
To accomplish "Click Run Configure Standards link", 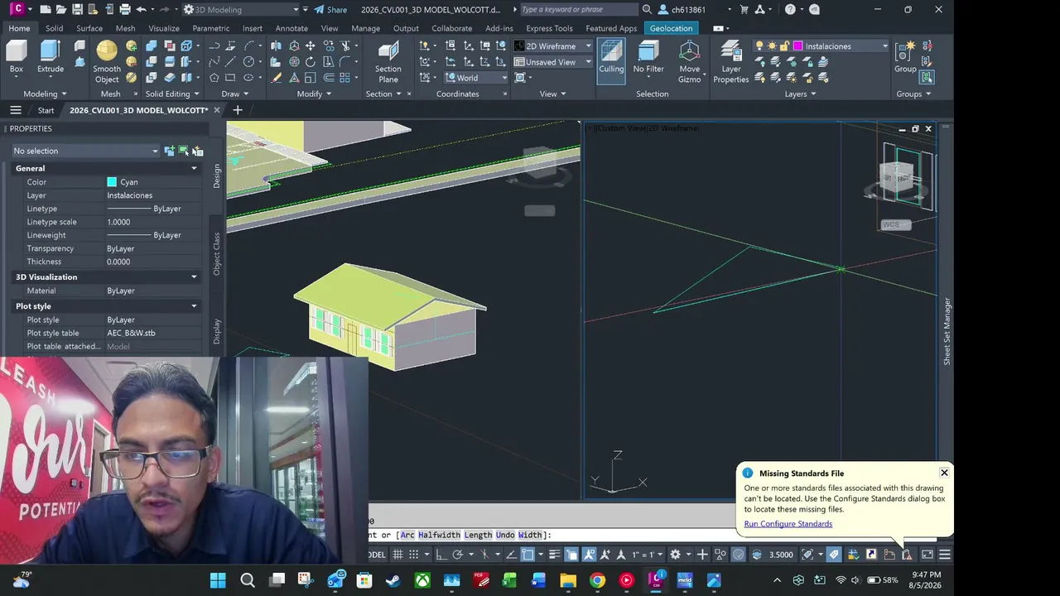I will pyautogui.click(x=788, y=523).
